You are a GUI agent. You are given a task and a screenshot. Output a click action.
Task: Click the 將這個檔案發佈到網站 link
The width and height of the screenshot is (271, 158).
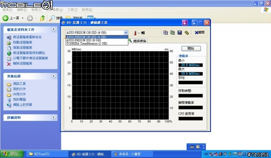(x=29, y=53)
